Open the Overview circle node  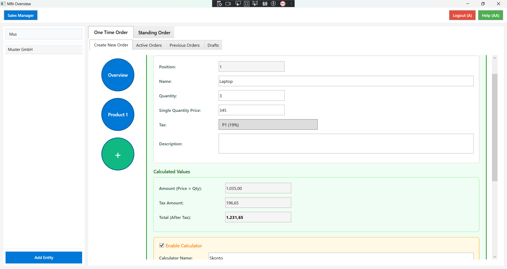coord(118,75)
